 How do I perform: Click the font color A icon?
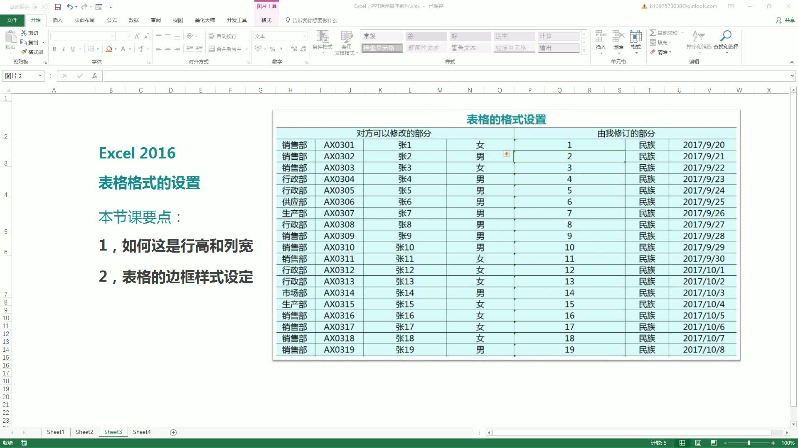click(x=123, y=49)
